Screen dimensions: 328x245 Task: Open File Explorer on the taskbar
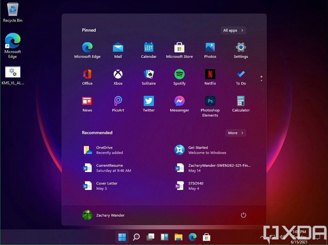(179, 237)
